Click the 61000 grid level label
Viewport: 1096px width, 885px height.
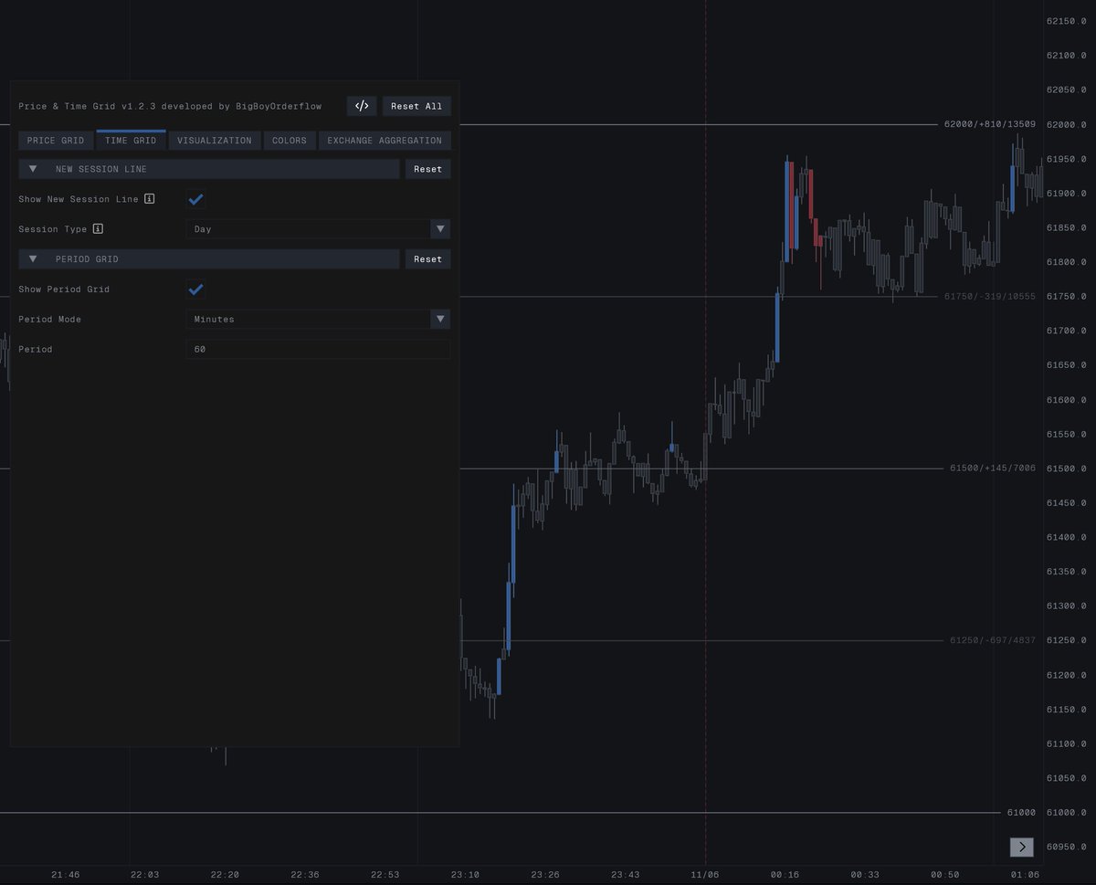(1021, 813)
